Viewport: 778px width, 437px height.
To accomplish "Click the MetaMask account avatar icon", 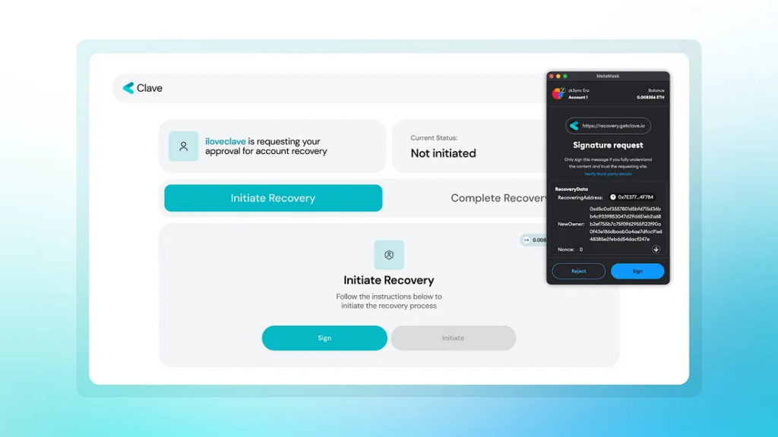I will point(558,93).
